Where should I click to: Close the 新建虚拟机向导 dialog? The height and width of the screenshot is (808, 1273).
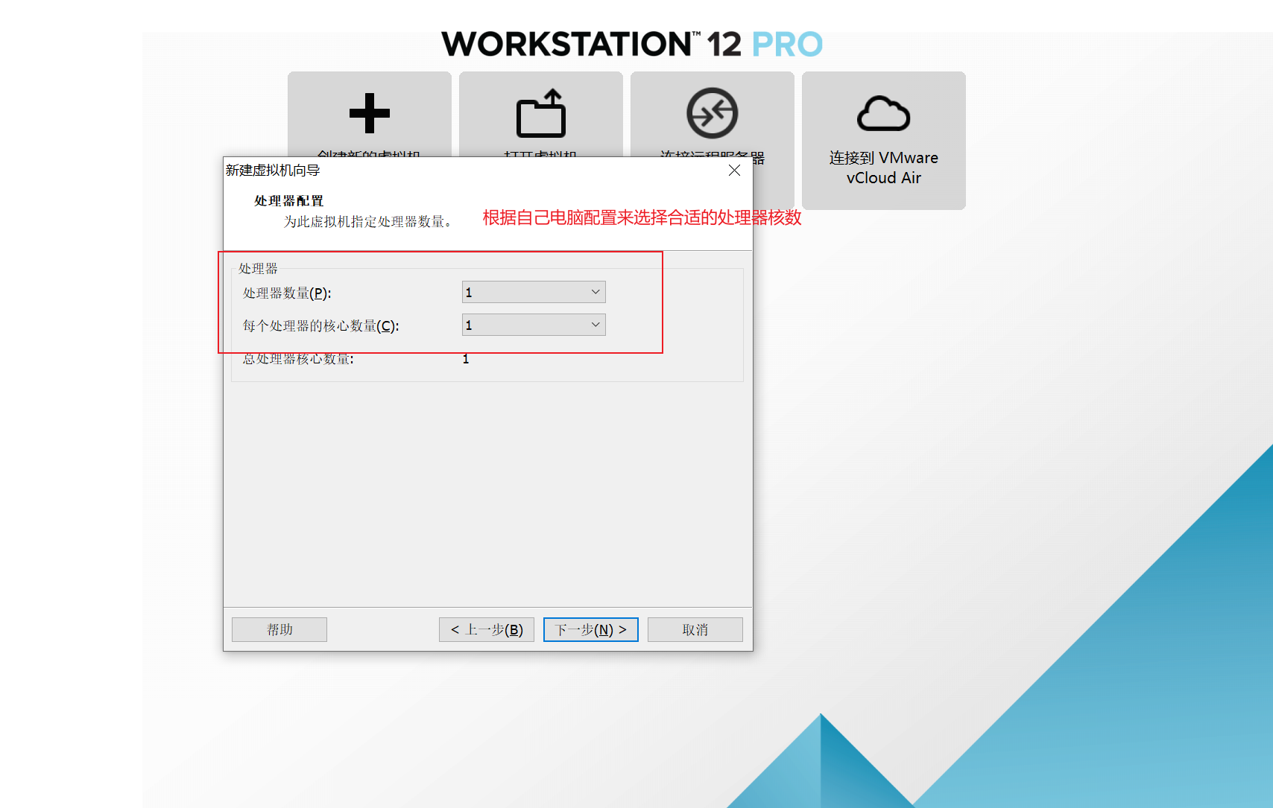pos(734,171)
